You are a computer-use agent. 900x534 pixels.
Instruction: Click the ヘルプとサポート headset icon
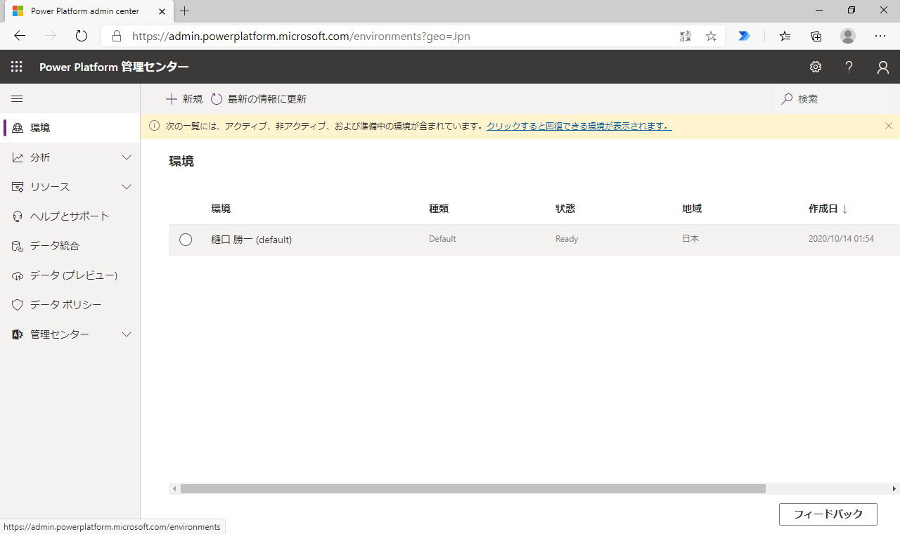tap(18, 216)
